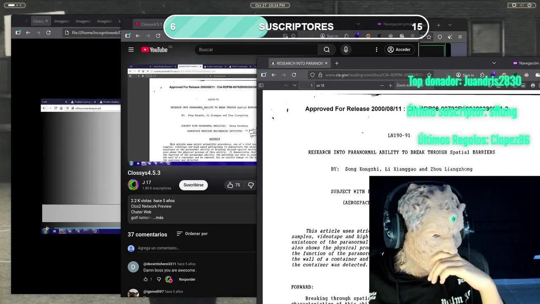
Task: Switch to the Clossys4.5.3 browser tab
Action: (148, 24)
